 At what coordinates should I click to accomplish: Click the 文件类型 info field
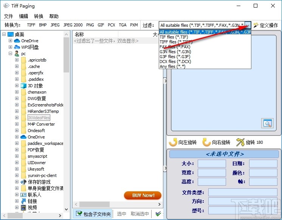(243, 192)
